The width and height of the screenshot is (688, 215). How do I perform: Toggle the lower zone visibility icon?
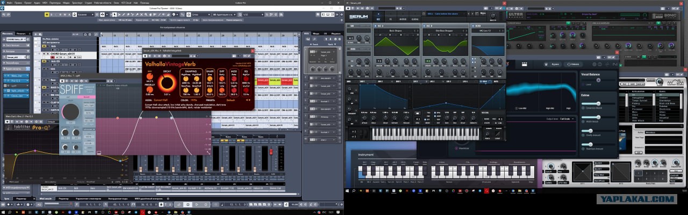tap(327, 15)
